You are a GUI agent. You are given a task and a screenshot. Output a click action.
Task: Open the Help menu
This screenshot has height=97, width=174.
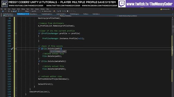(x=48, y=9)
